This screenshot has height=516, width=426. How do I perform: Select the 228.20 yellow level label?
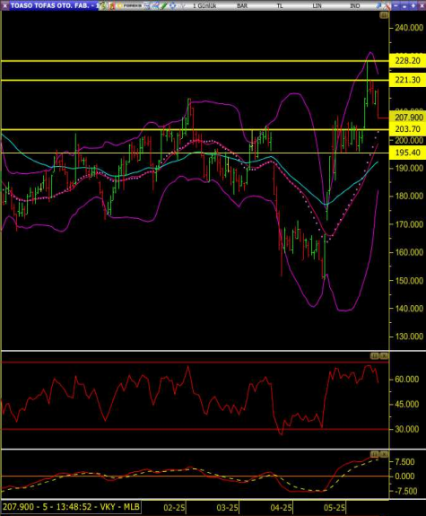[x=407, y=60]
